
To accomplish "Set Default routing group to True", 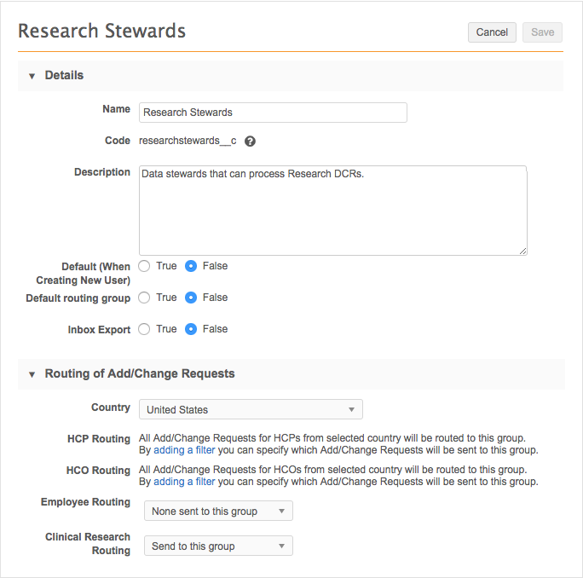I will click(x=145, y=298).
